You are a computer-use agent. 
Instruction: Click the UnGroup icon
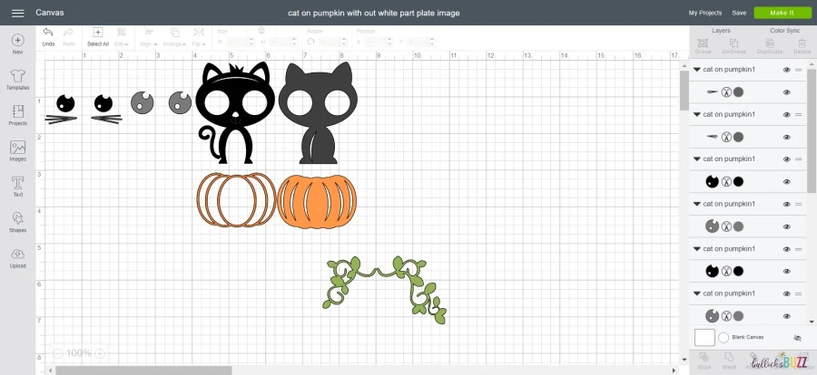[734, 43]
